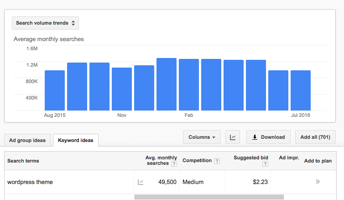Click the Jul 2016 bar in chart
Screen dimensions: 344x200
tap(301, 90)
